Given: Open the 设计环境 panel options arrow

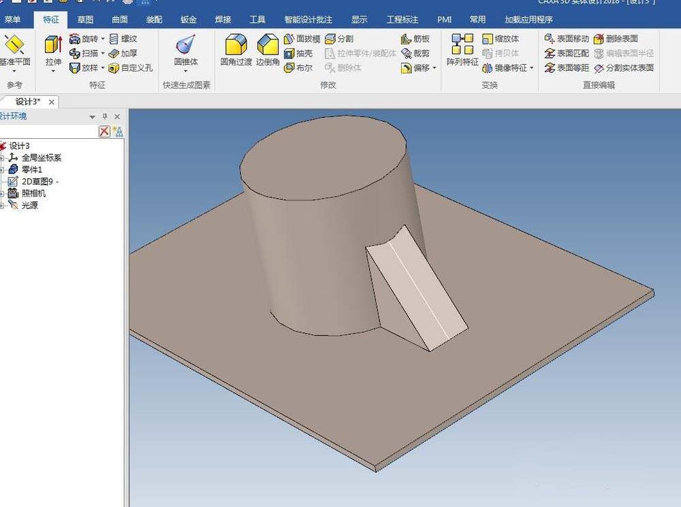Looking at the screenshot, I should click(x=92, y=117).
